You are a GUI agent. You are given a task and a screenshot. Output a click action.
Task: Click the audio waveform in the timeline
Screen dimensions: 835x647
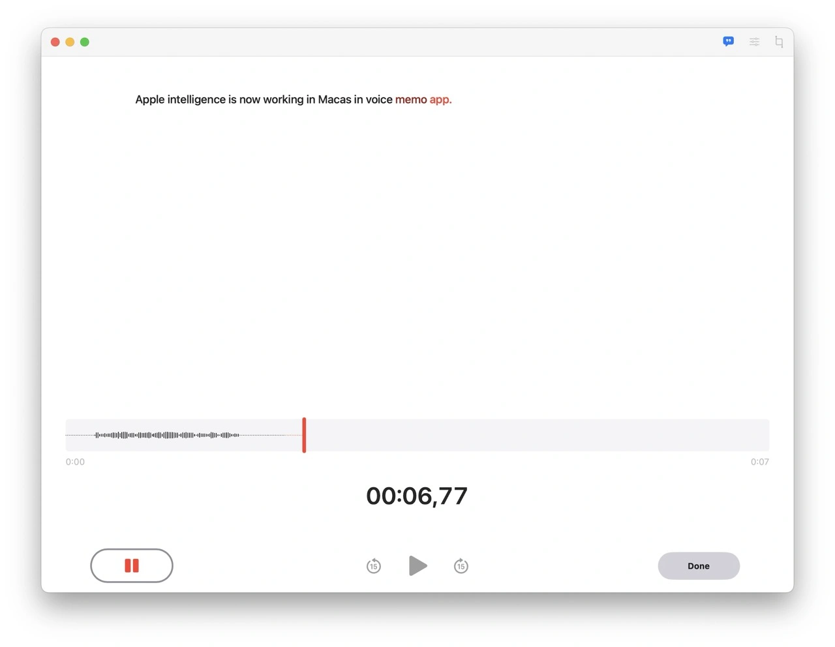[x=168, y=435]
